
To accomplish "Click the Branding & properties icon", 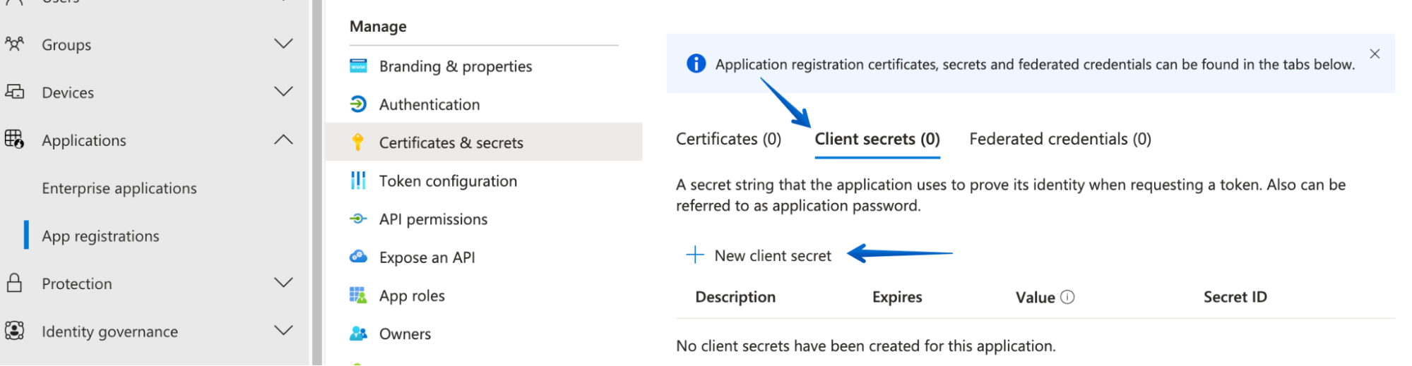I will pos(358,66).
